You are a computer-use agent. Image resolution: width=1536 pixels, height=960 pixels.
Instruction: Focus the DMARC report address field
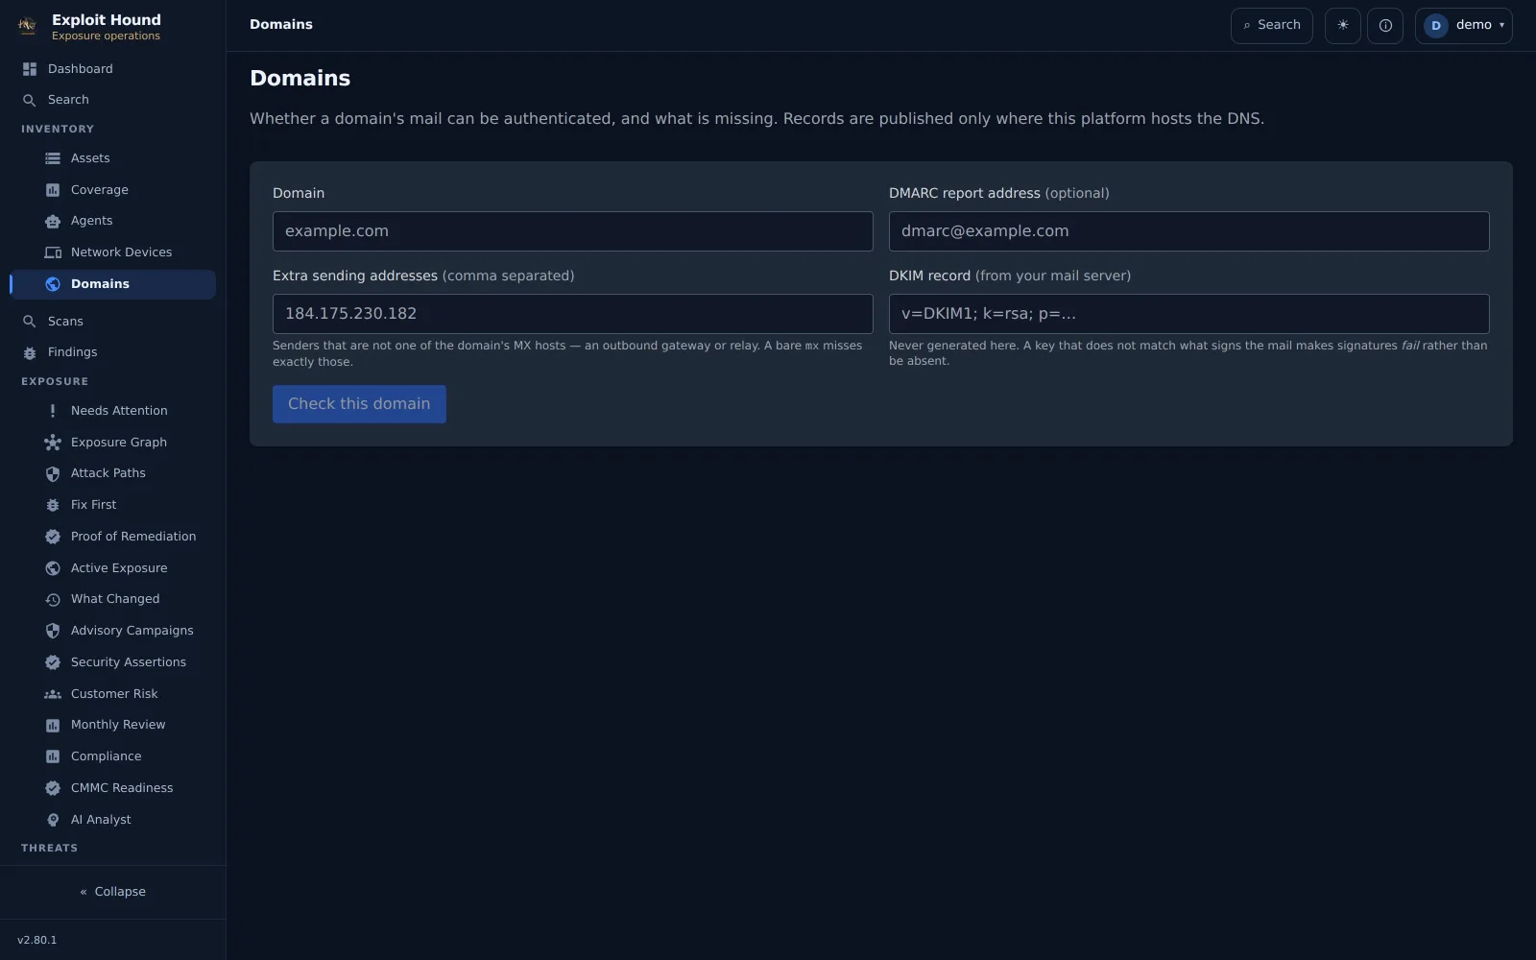1189,231
